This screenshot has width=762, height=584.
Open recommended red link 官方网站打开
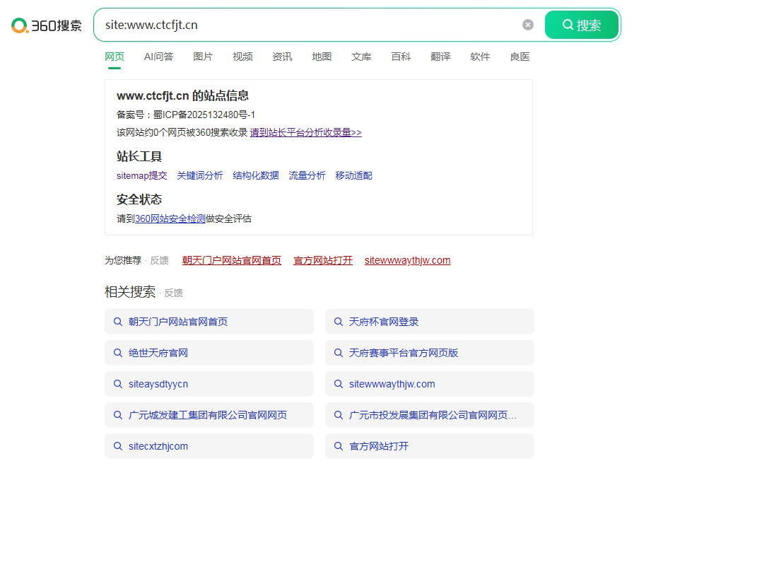coord(323,261)
